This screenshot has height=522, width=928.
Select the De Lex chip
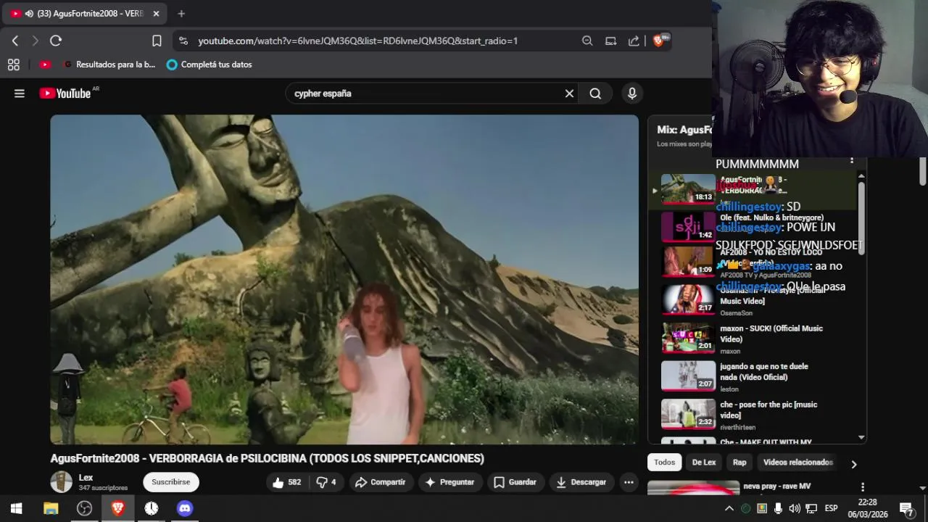coord(704,463)
